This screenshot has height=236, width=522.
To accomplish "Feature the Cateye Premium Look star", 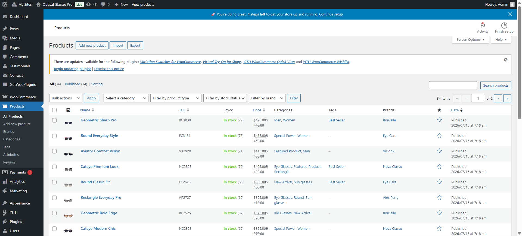I will click(x=439, y=166).
